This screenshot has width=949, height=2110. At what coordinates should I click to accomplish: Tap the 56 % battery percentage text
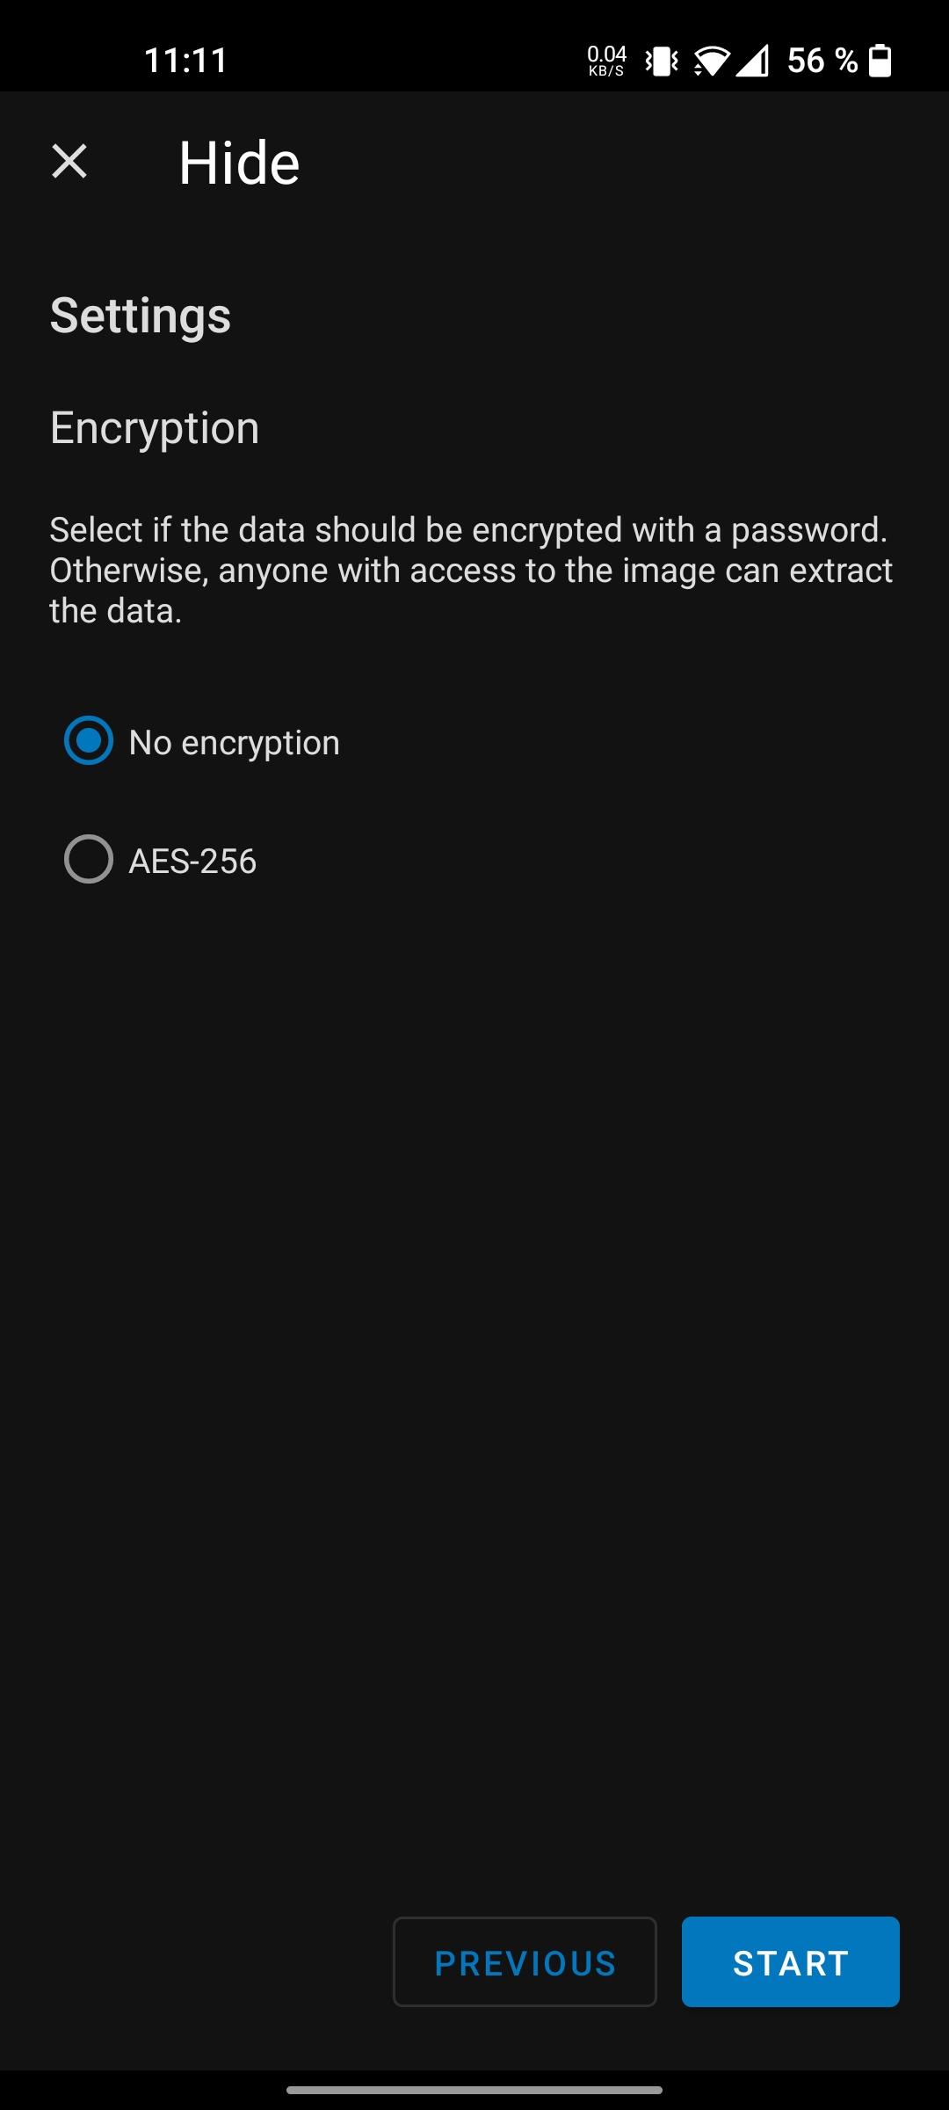pyautogui.click(x=822, y=61)
